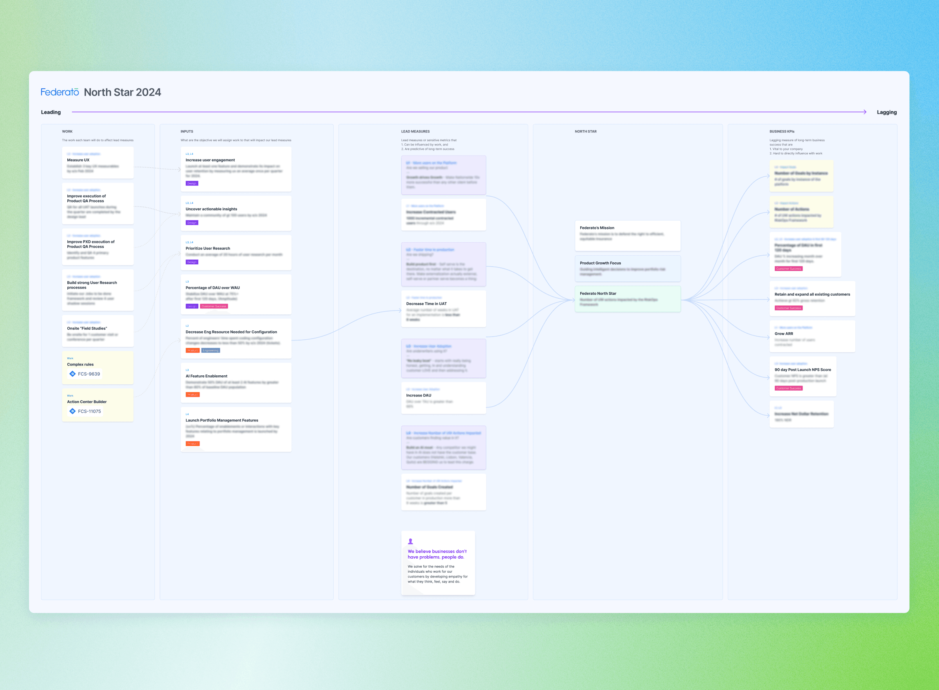This screenshot has height=690, width=939.
Task: Click the BUSINESS KPIs column heading
Action: pos(781,132)
